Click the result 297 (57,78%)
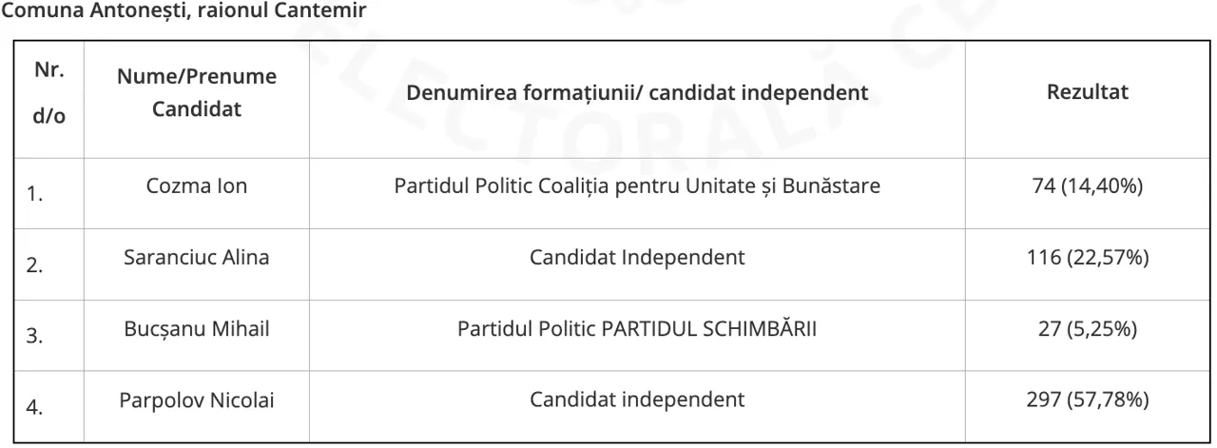 (x=1088, y=400)
